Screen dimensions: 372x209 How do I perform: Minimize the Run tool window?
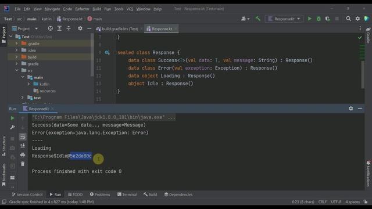coord(360,109)
